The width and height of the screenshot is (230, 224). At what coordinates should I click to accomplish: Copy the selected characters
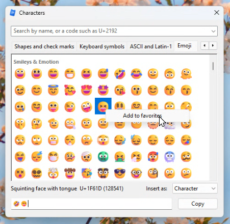[198, 204]
